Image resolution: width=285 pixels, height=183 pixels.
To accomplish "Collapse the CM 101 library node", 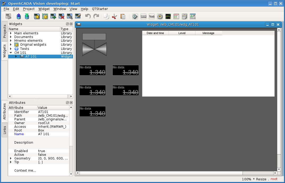I will 11,53.
